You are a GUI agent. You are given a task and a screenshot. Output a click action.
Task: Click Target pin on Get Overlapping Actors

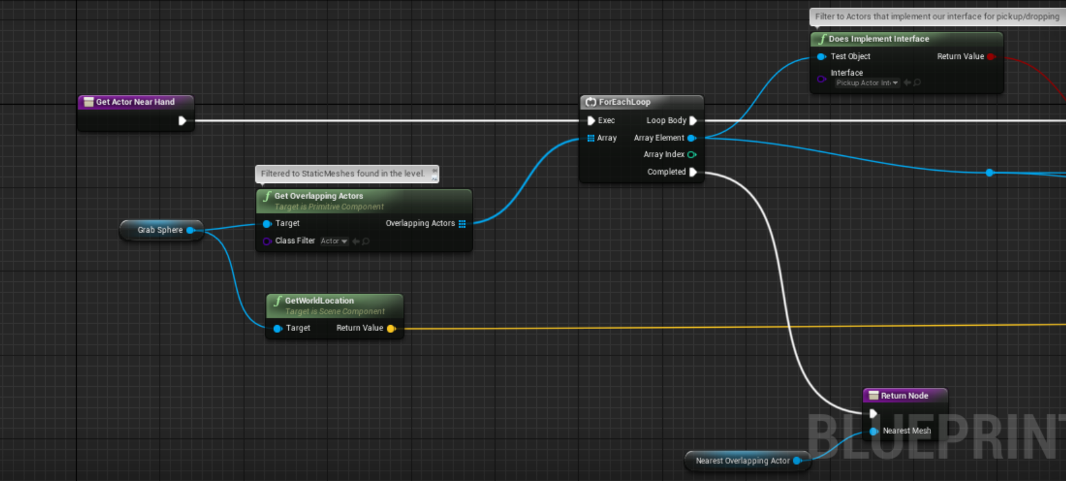pos(267,224)
